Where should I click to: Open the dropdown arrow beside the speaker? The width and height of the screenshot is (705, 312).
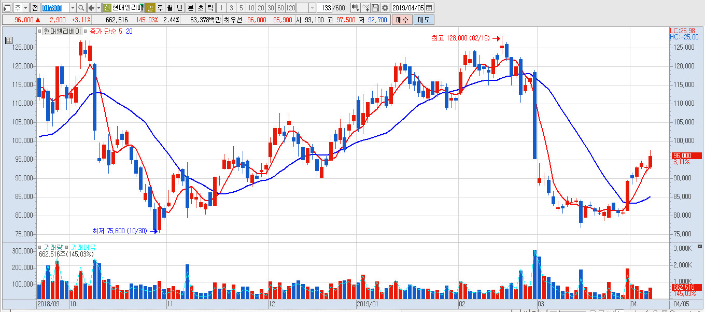(x=98, y=8)
